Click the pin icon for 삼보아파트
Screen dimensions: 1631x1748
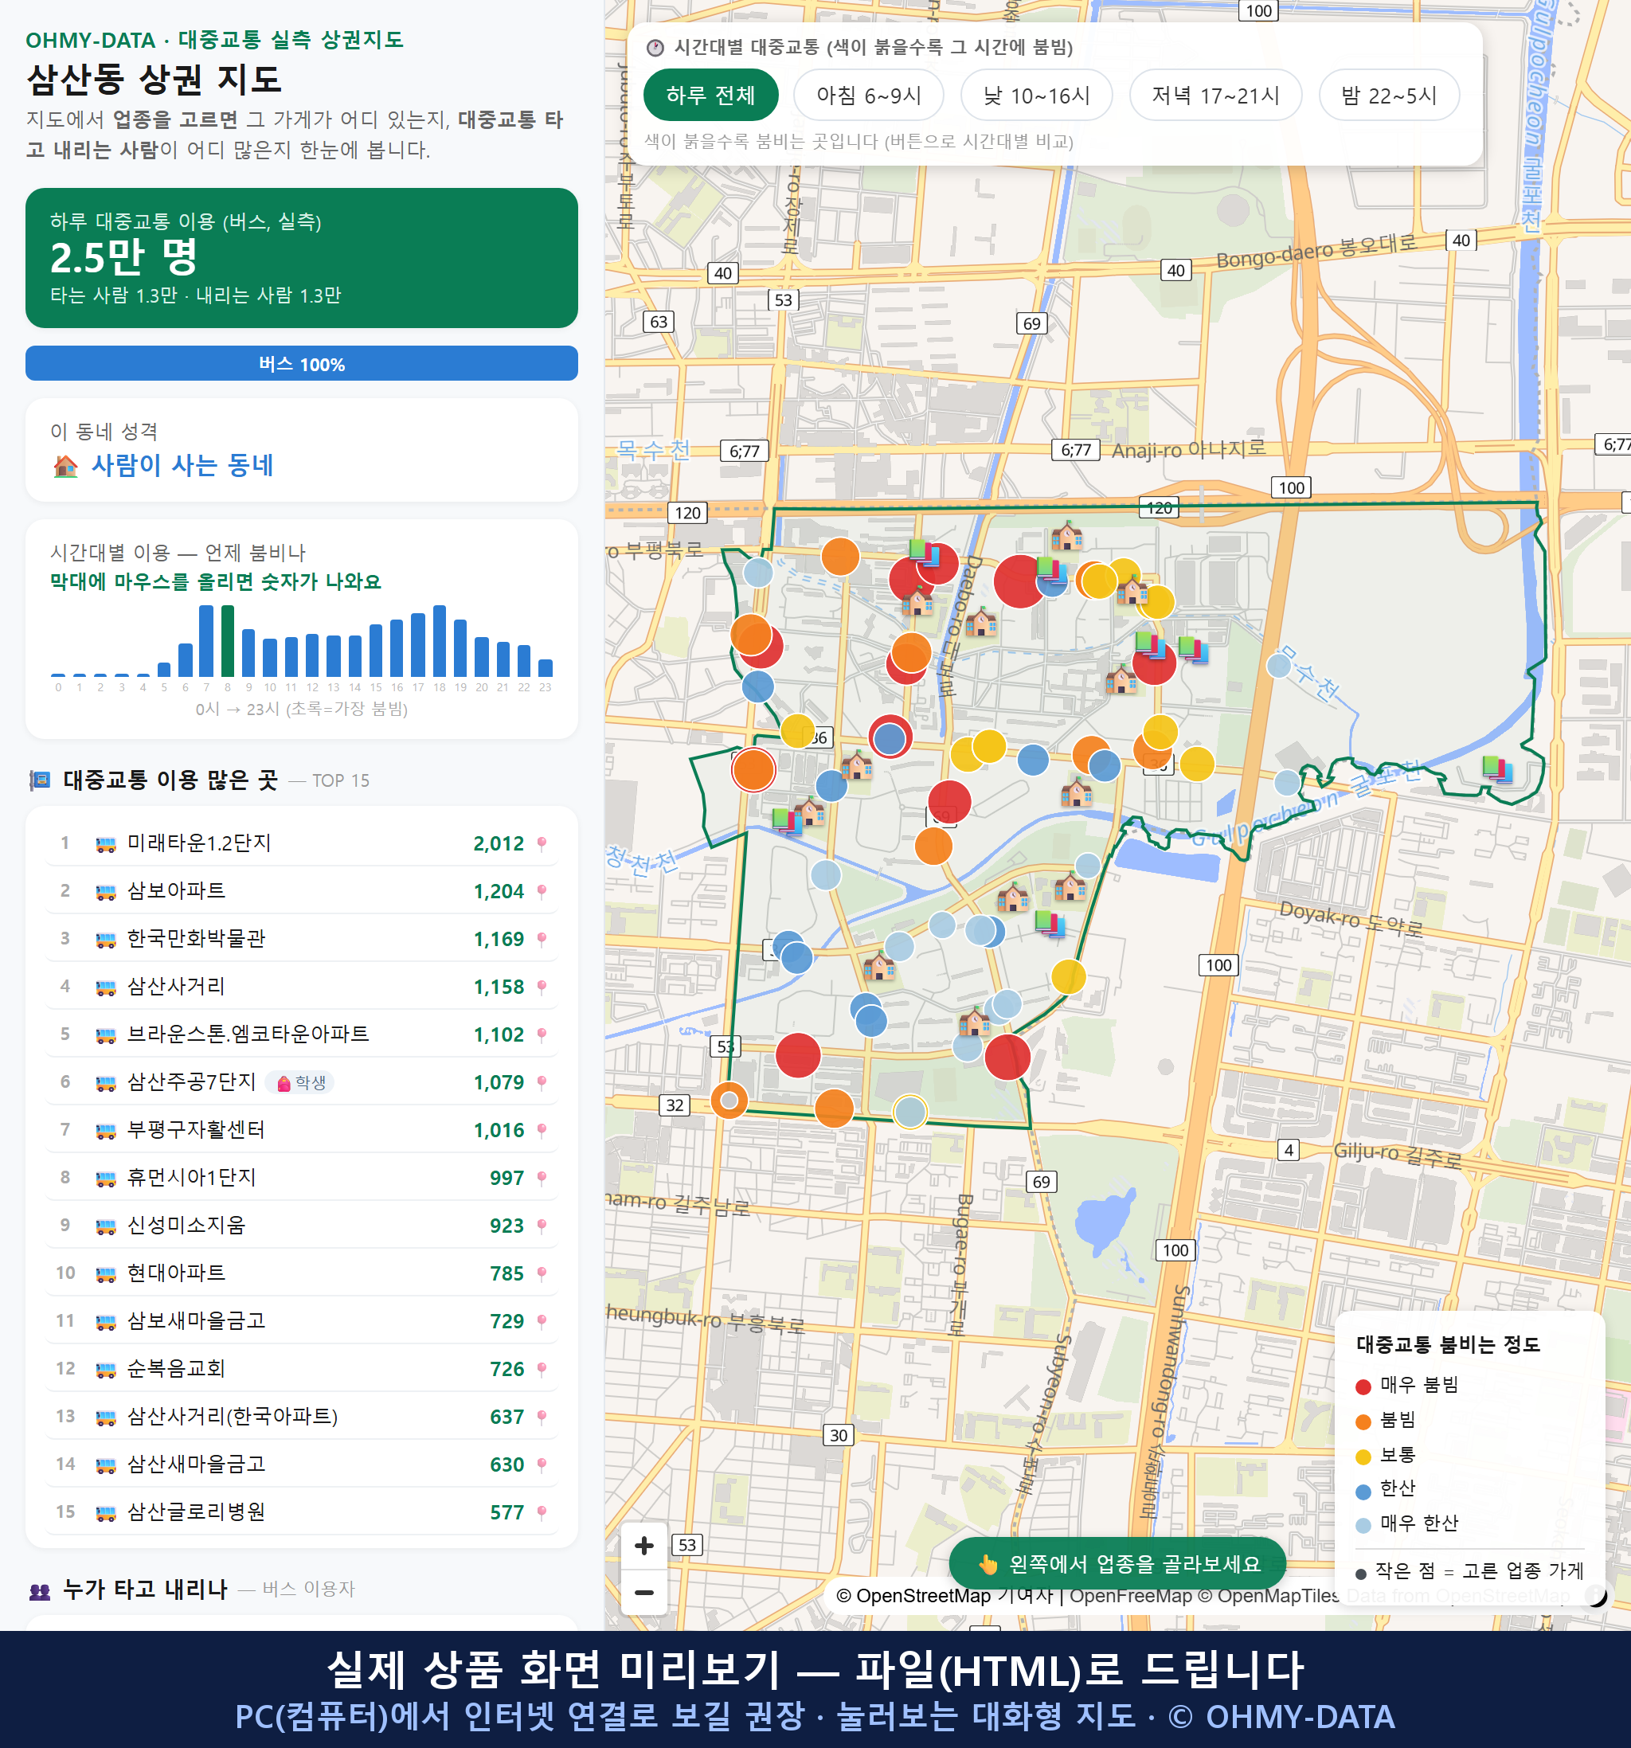(542, 892)
